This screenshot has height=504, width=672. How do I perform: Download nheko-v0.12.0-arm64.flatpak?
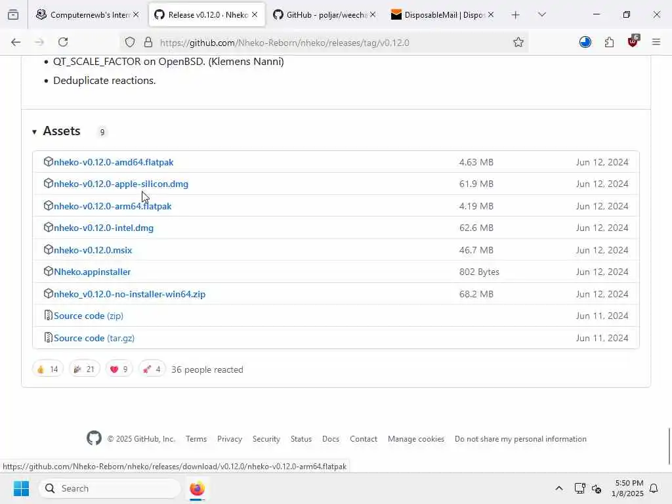point(113,206)
